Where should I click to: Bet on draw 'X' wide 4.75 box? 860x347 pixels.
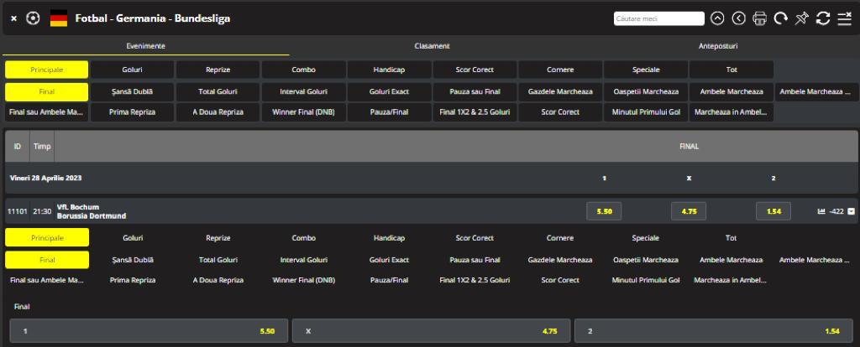pos(431,331)
